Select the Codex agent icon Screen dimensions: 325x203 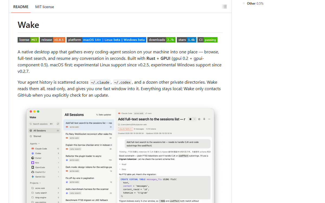(x=32, y=153)
